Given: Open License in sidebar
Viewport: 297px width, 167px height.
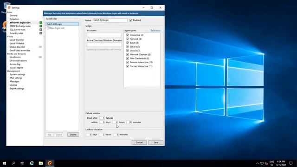Looking at the screenshot, I should tap(13, 85).
